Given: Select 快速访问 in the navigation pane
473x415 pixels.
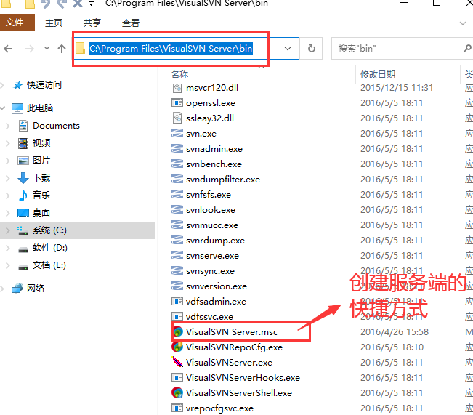Looking at the screenshot, I should tap(44, 85).
